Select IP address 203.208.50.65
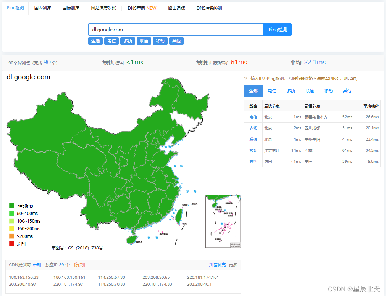This screenshot has height=296, width=386. [156, 277]
